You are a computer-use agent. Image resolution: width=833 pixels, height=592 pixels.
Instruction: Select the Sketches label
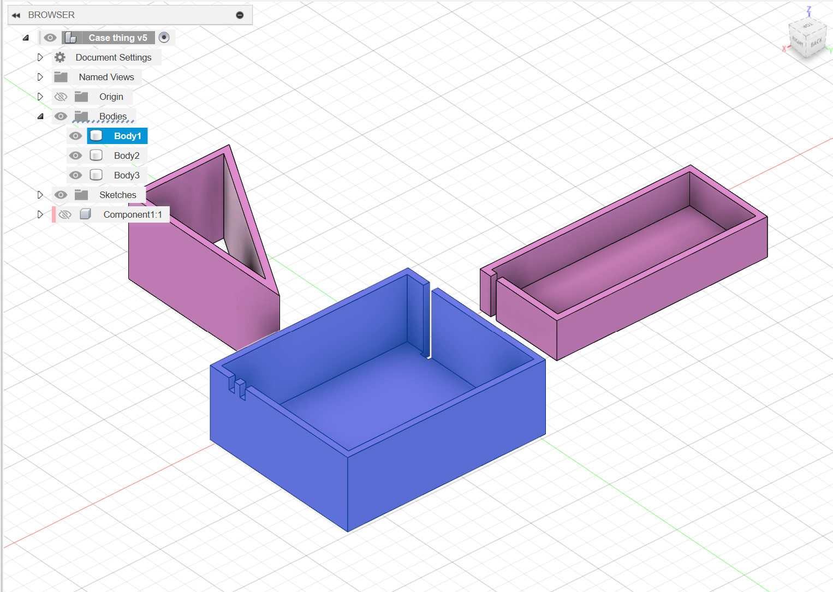click(118, 195)
